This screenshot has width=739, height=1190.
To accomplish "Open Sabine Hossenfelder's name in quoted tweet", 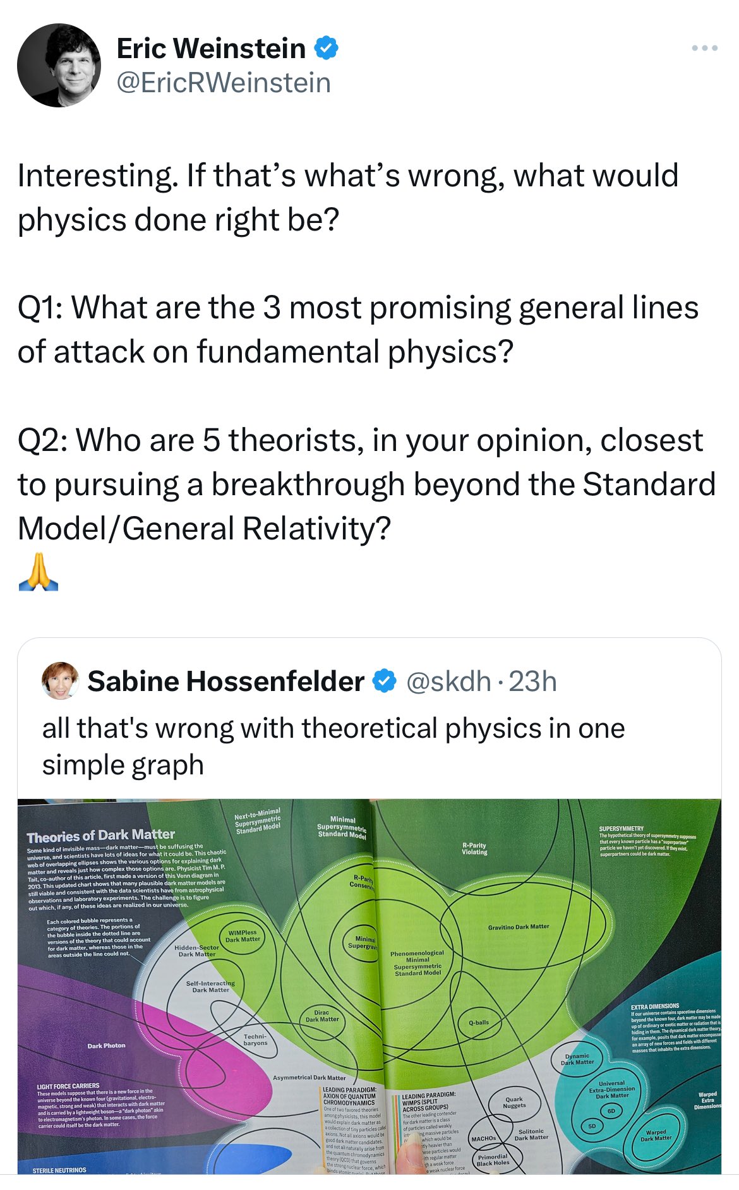I will coord(225,682).
